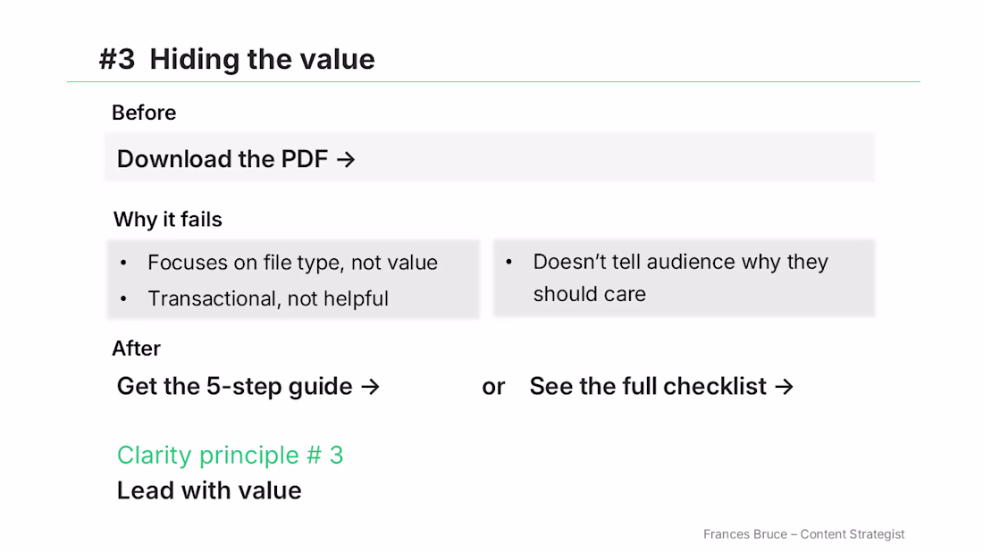
Task: Click the "Why it fails" heading
Action: [x=168, y=220]
